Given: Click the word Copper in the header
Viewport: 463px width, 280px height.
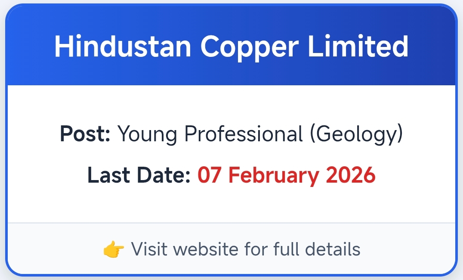Looking at the screenshot, I should click(250, 47).
